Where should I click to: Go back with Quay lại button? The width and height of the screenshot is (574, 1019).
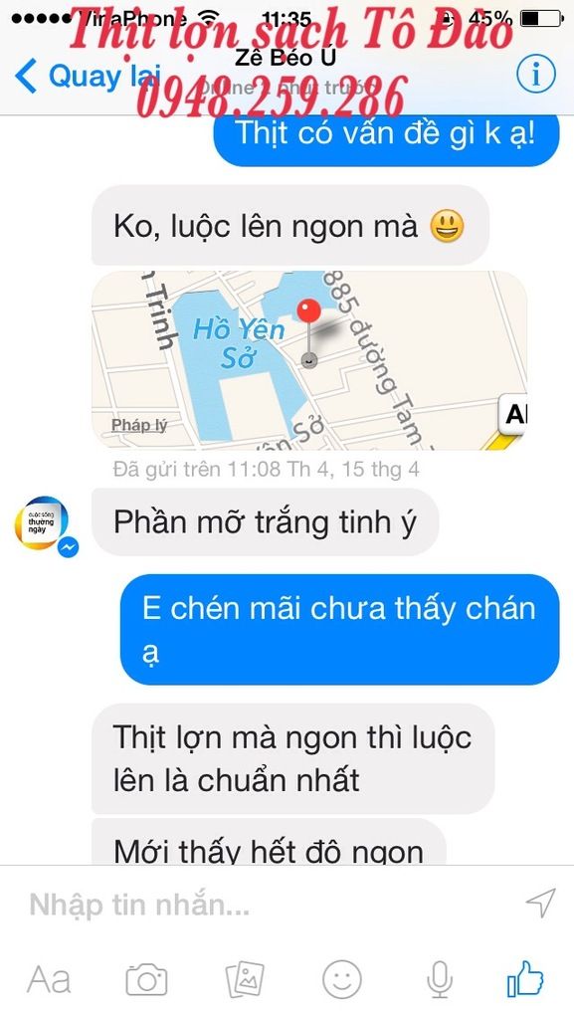[x=86, y=76]
